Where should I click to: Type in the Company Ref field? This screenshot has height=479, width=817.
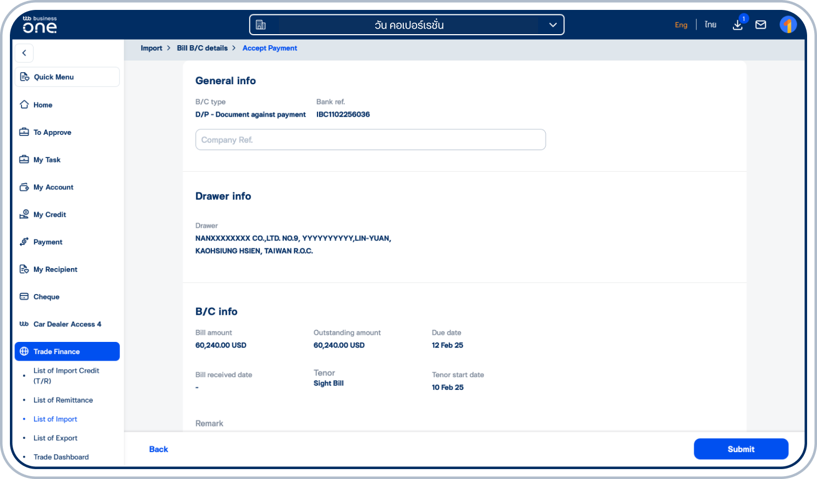[370, 139]
